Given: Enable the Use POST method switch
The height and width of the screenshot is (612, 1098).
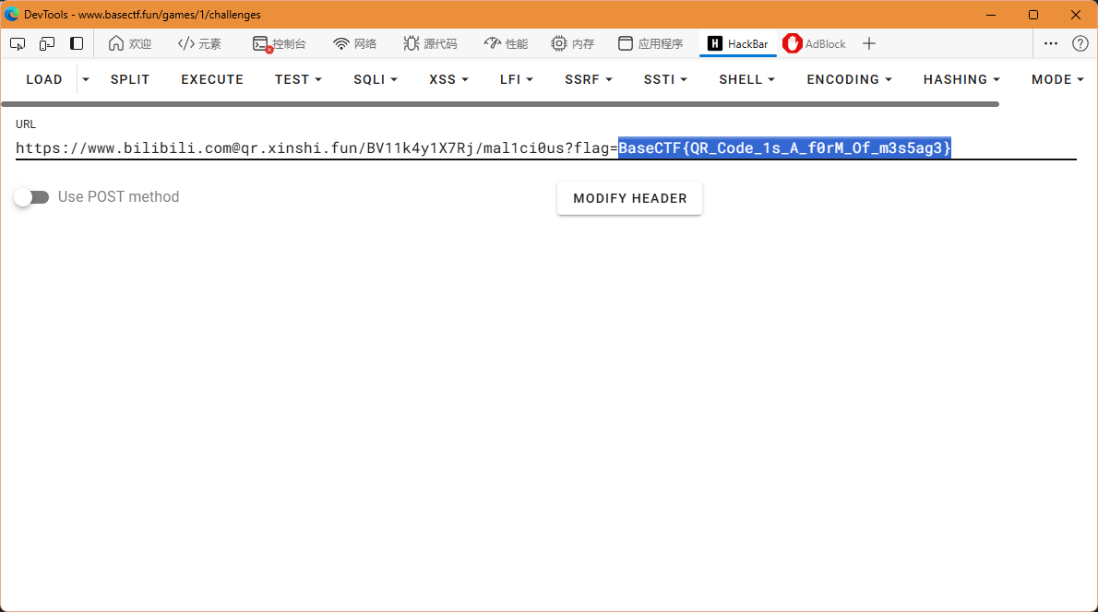Looking at the screenshot, I should click(x=32, y=197).
